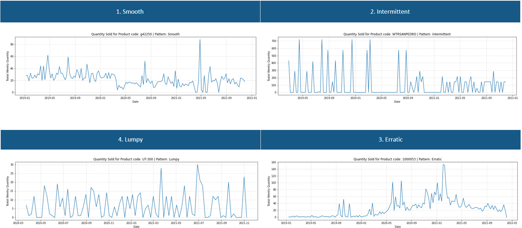Click the 2021-01 tick on Erratic chart
522x228 pixels.
click(437, 223)
